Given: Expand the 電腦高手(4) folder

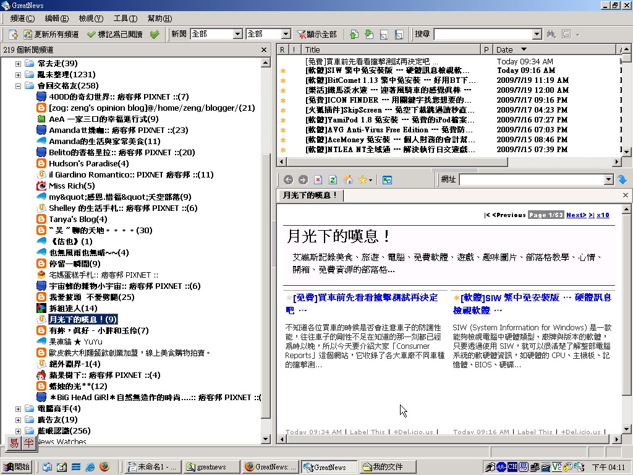Looking at the screenshot, I should 18,409.
